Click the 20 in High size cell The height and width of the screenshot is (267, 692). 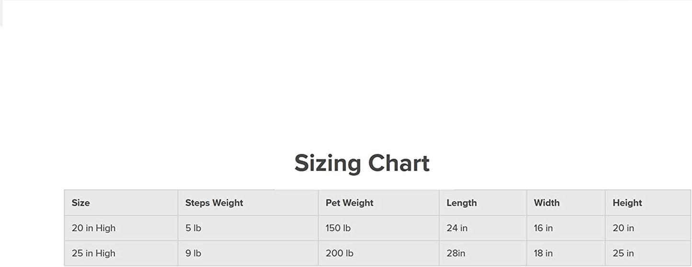pos(93,228)
